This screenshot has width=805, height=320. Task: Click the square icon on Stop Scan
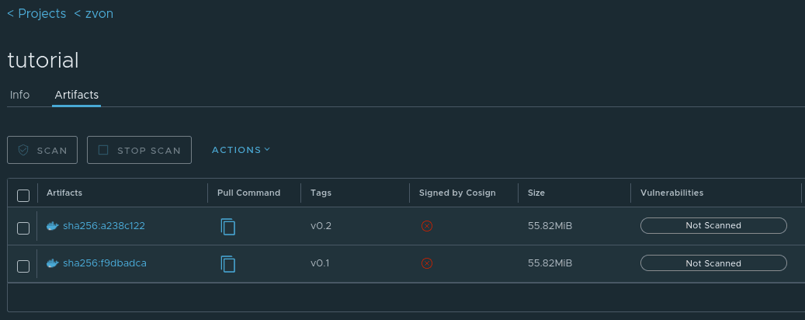coord(103,151)
